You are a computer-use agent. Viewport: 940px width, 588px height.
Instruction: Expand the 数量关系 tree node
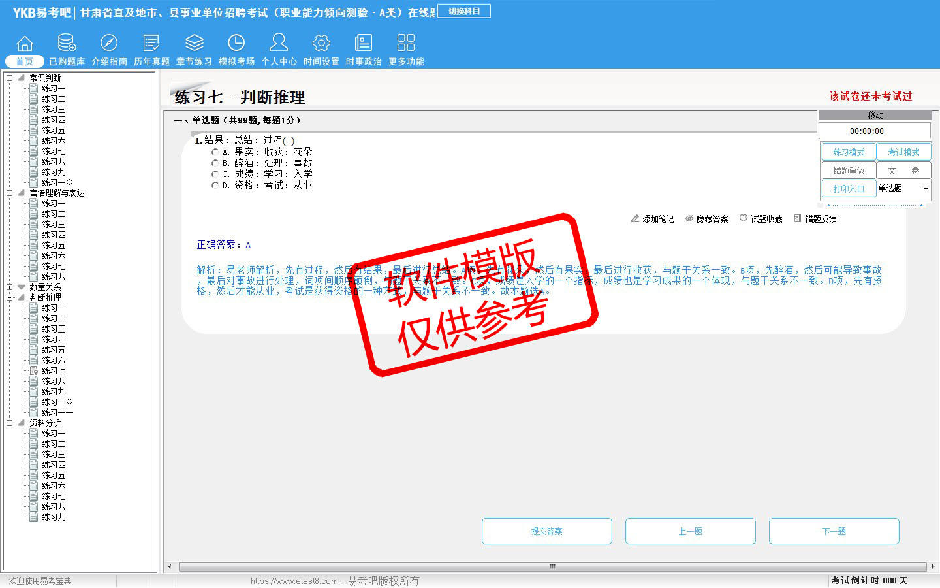click(x=10, y=287)
